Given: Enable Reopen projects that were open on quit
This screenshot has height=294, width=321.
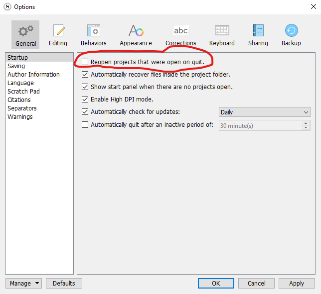Looking at the screenshot, I should (85, 62).
